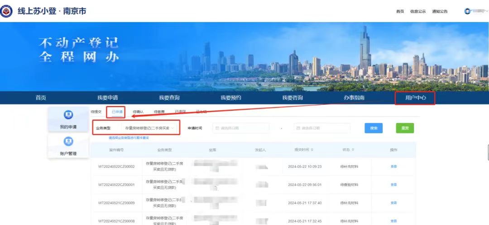The height and width of the screenshot is (225, 489).
Task: Sort by 状态 column arrows
Action: (x=353, y=150)
